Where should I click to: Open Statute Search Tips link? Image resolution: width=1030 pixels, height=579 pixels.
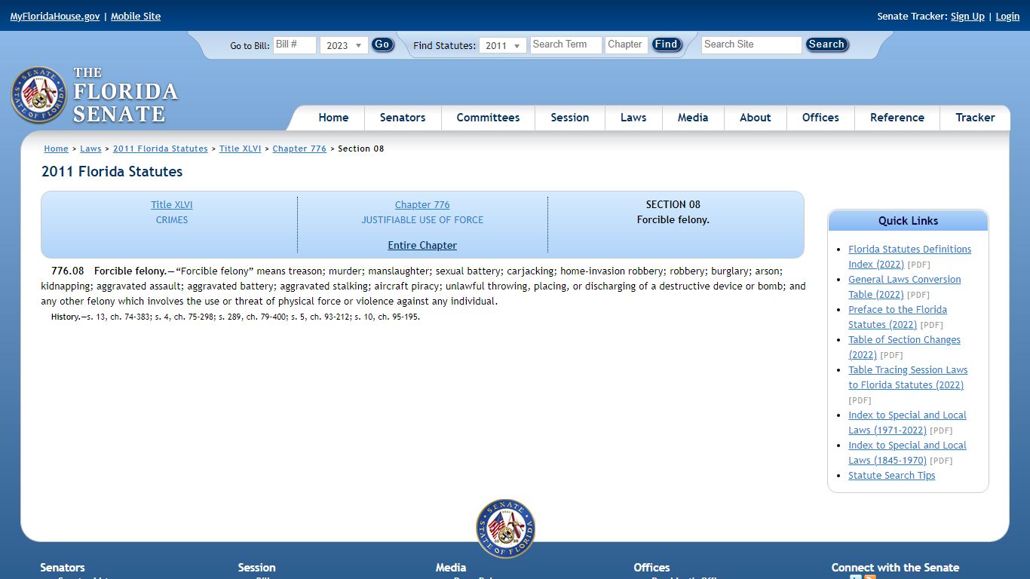[891, 476]
